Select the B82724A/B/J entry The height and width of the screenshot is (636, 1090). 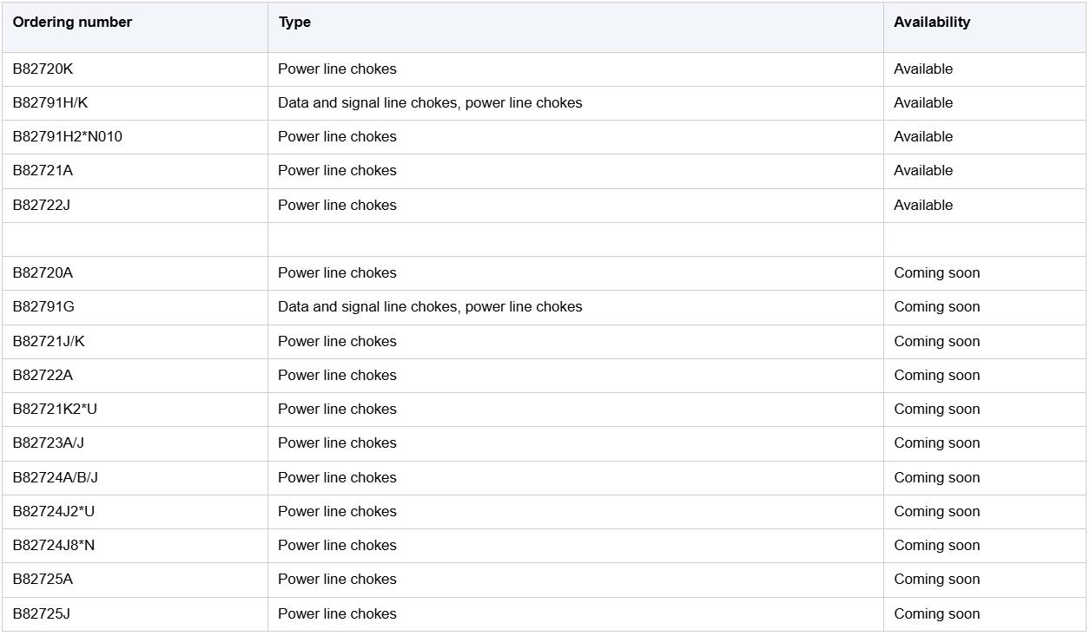55,477
